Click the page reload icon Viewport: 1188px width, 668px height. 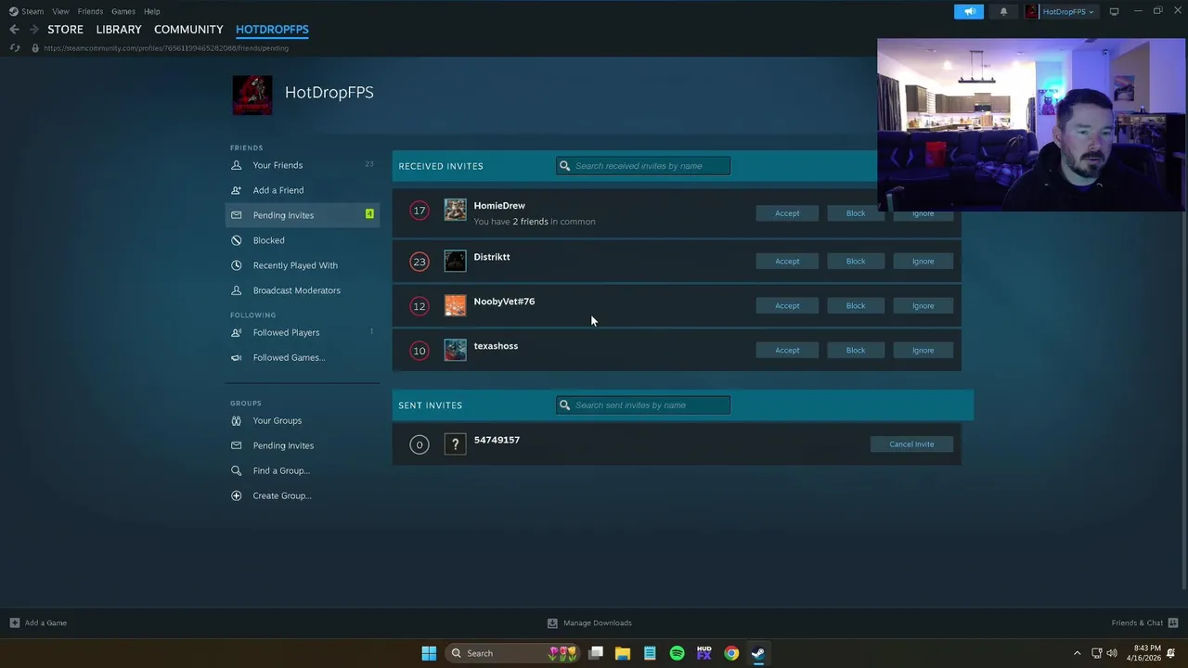point(15,48)
